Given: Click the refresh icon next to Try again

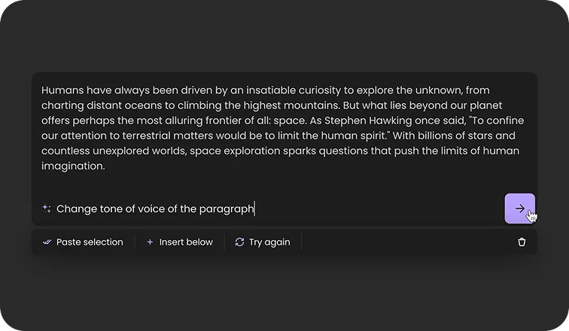Looking at the screenshot, I should coord(239,242).
